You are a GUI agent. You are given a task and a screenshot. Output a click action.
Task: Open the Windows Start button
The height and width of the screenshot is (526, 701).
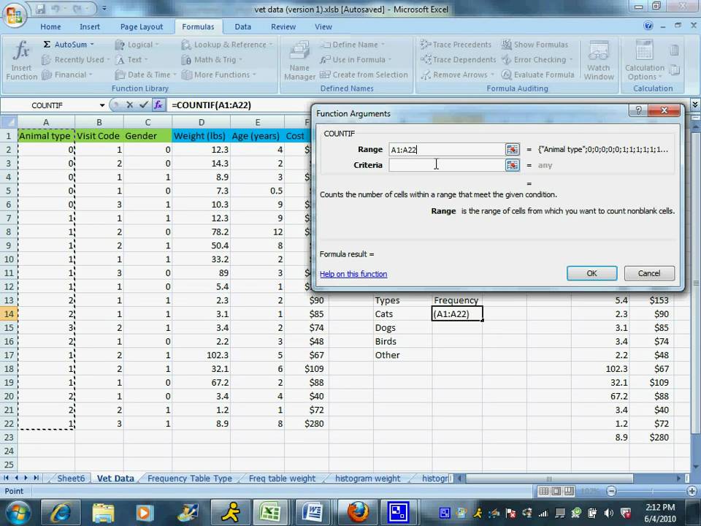point(18,512)
